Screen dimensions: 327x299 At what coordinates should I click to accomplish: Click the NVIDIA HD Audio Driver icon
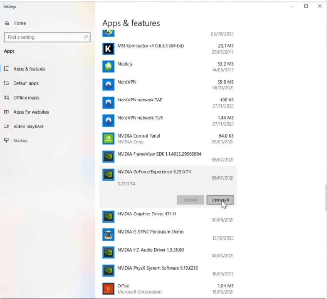108,253
